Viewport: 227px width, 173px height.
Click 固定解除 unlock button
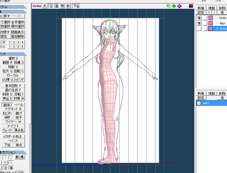click(18, 36)
